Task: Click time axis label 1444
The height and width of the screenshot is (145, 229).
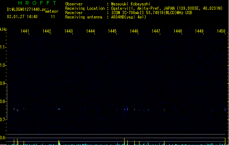Action: (90, 31)
